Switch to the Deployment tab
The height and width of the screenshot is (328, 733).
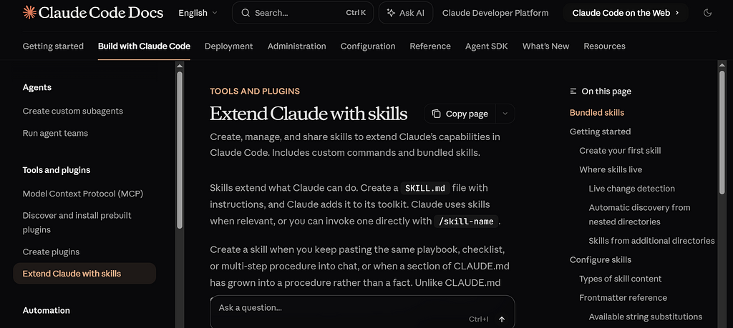click(x=228, y=46)
